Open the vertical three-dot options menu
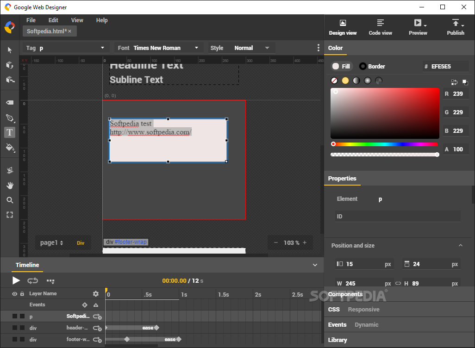Screen dimensions: 475x348 pos(318,48)
